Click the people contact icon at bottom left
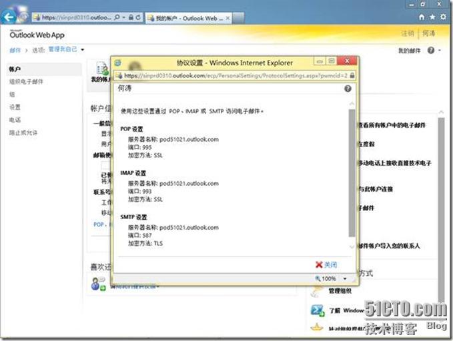The width and height of the screenshot is (453, 341). tap(99, 284)
